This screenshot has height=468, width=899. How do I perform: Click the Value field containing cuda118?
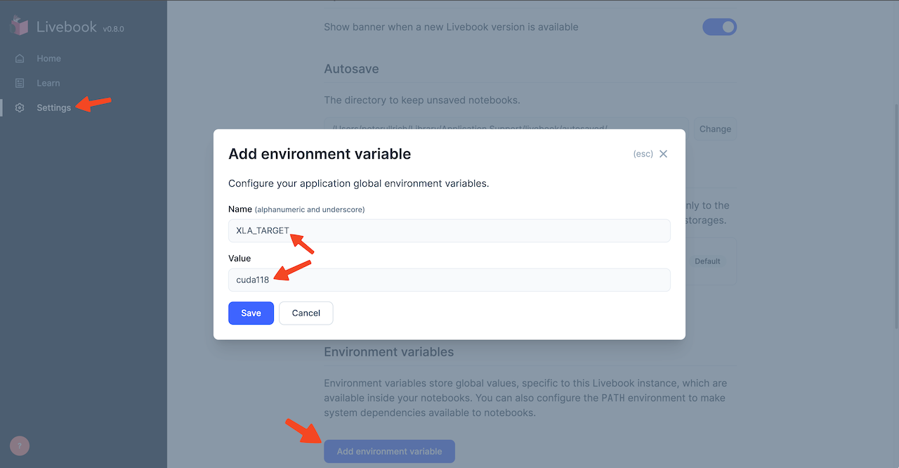[x=449, y=279]
